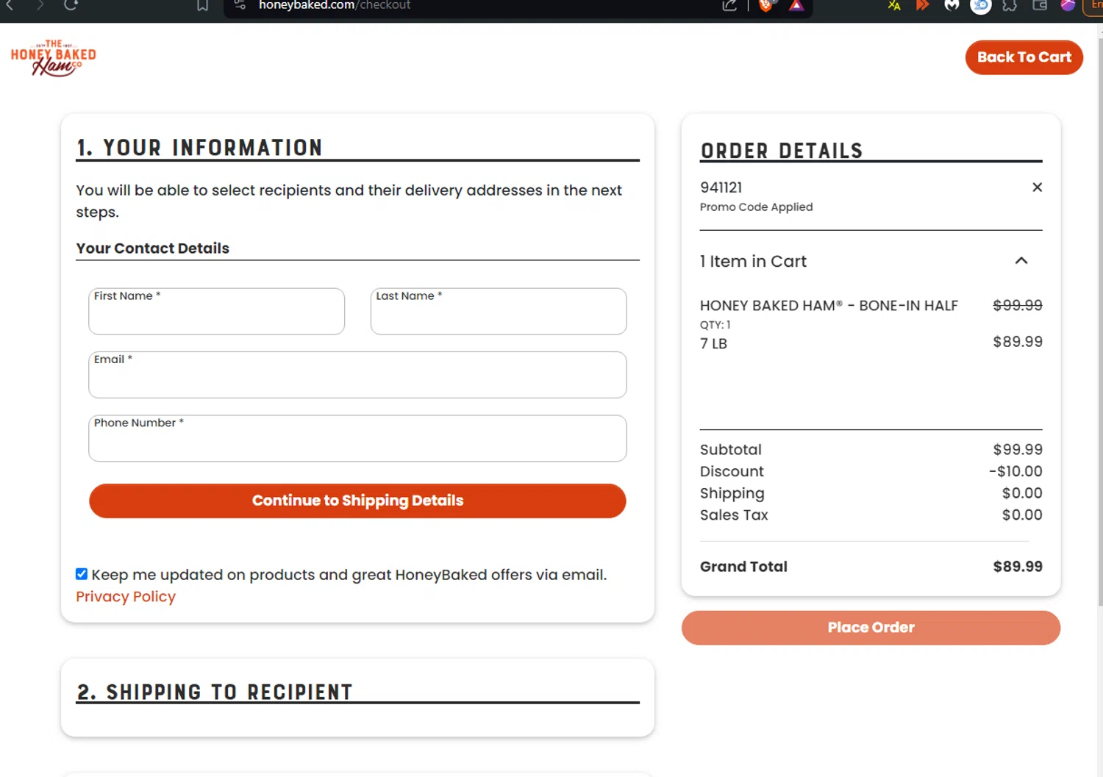The image size is (1103, 777).
Task: Click the browser back arrow
Action: point(10,5)
